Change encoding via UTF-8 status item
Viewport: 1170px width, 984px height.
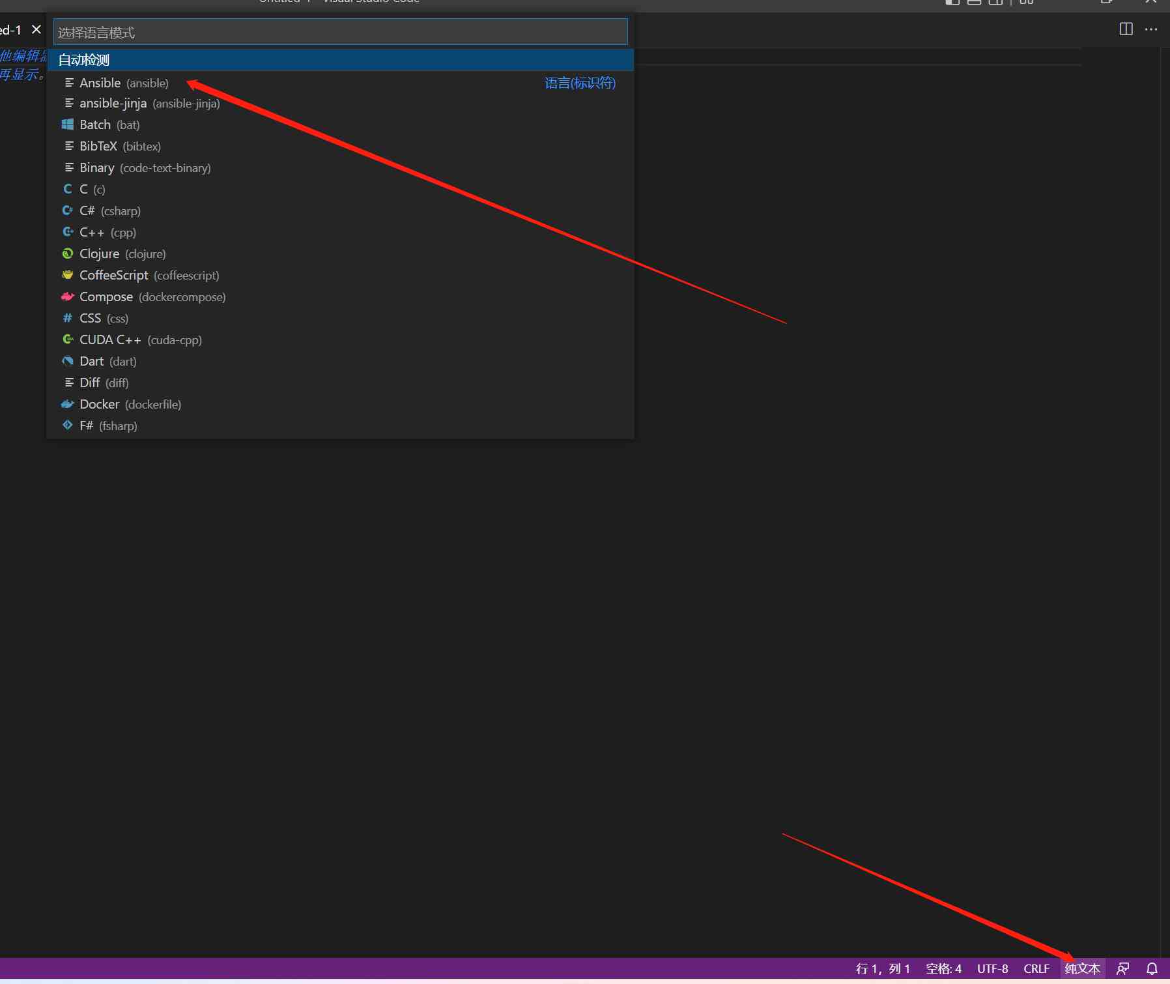pyautogui.click(x=992, y=968)
